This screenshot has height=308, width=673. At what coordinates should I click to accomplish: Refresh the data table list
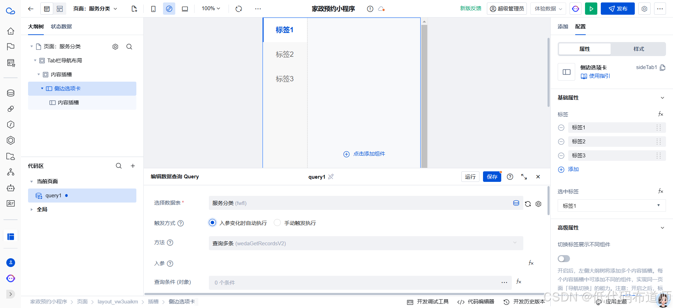[x=528, y=204]
